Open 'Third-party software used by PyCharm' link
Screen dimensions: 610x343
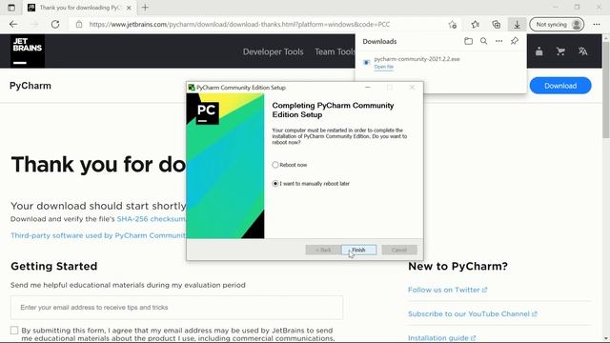98,235
